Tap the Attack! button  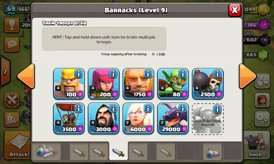[17, 145]
